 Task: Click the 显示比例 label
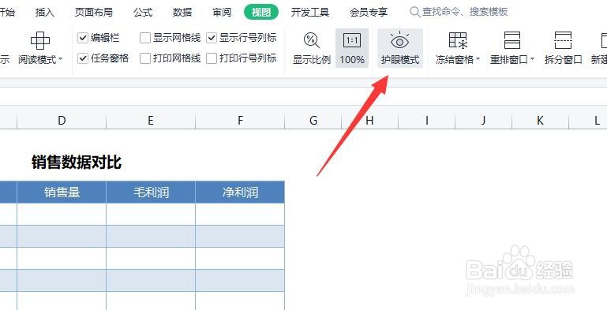[x=312, y=60]
